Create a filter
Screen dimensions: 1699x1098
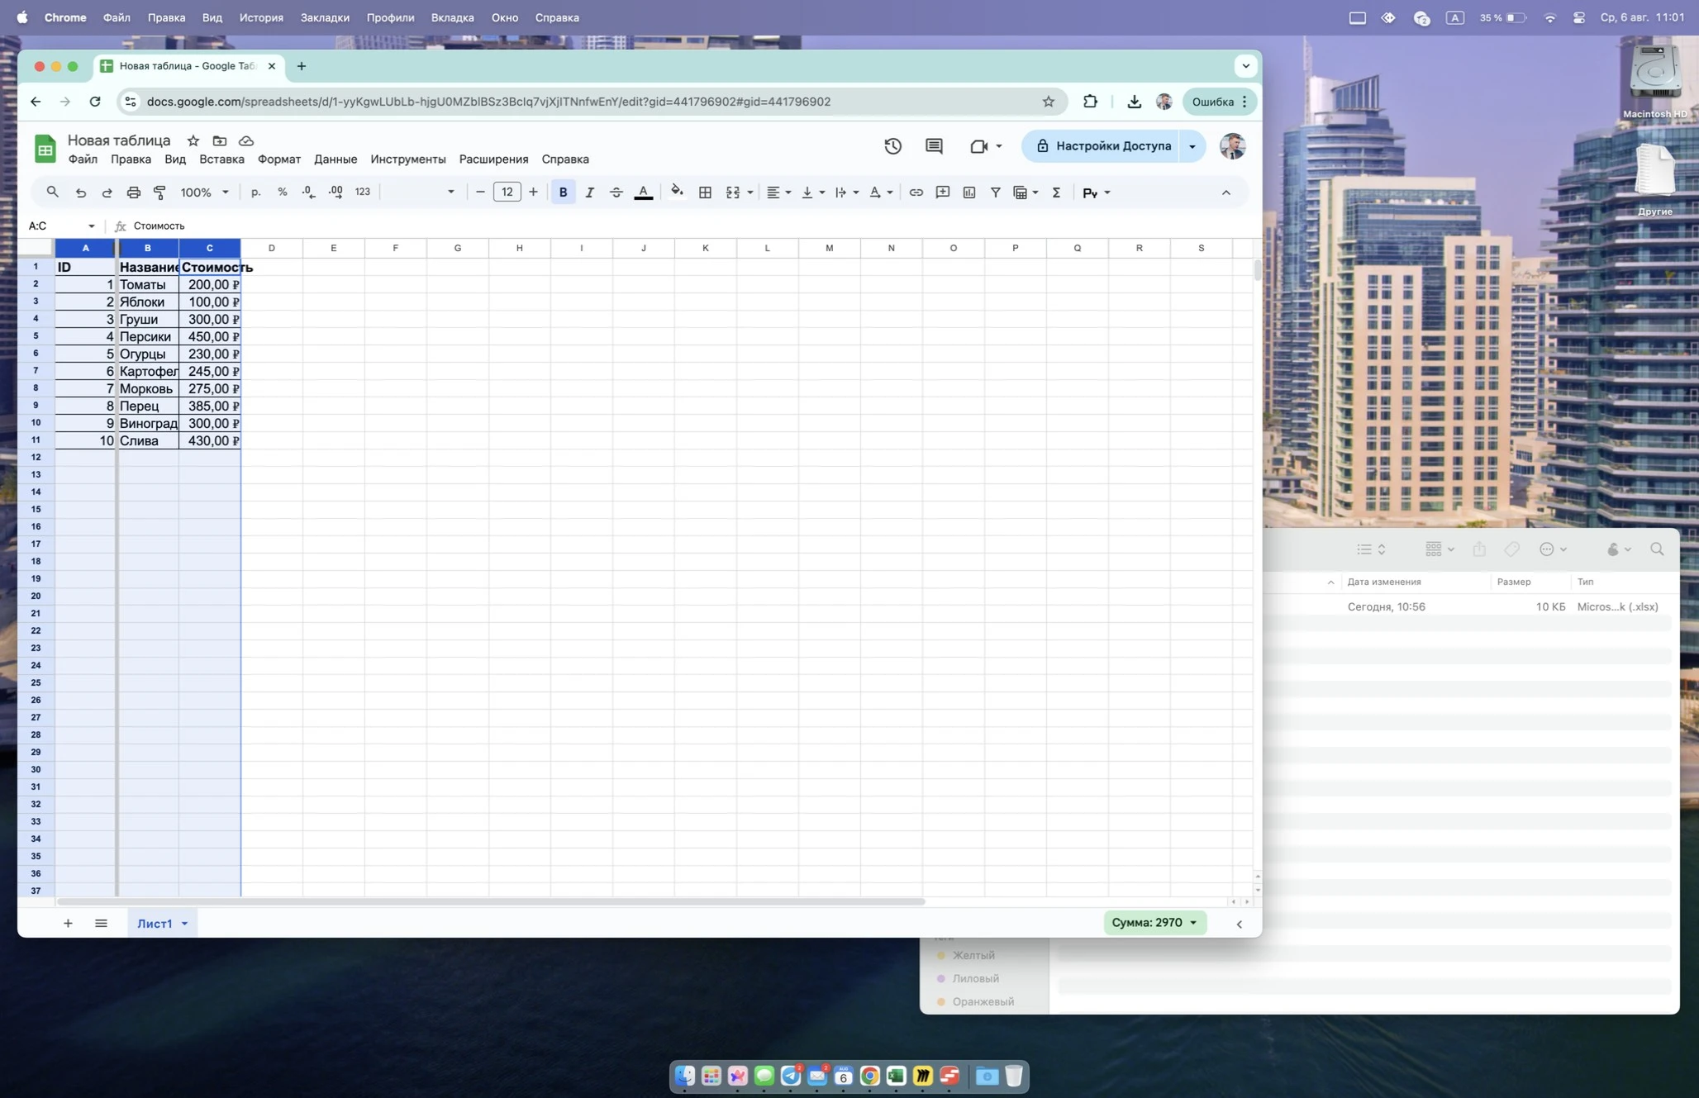click(x=995, y=192)
